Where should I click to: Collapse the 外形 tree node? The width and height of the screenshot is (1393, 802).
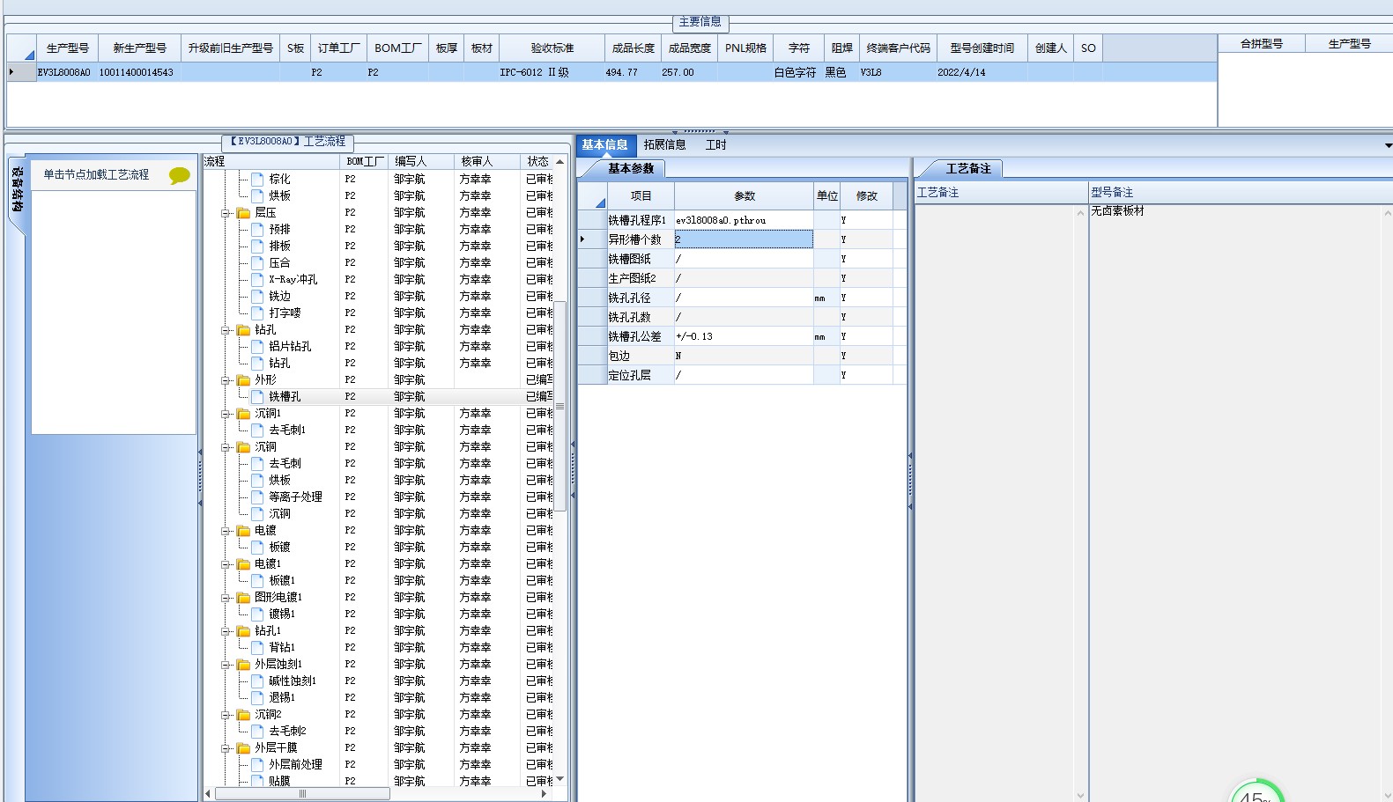[226, 380]
